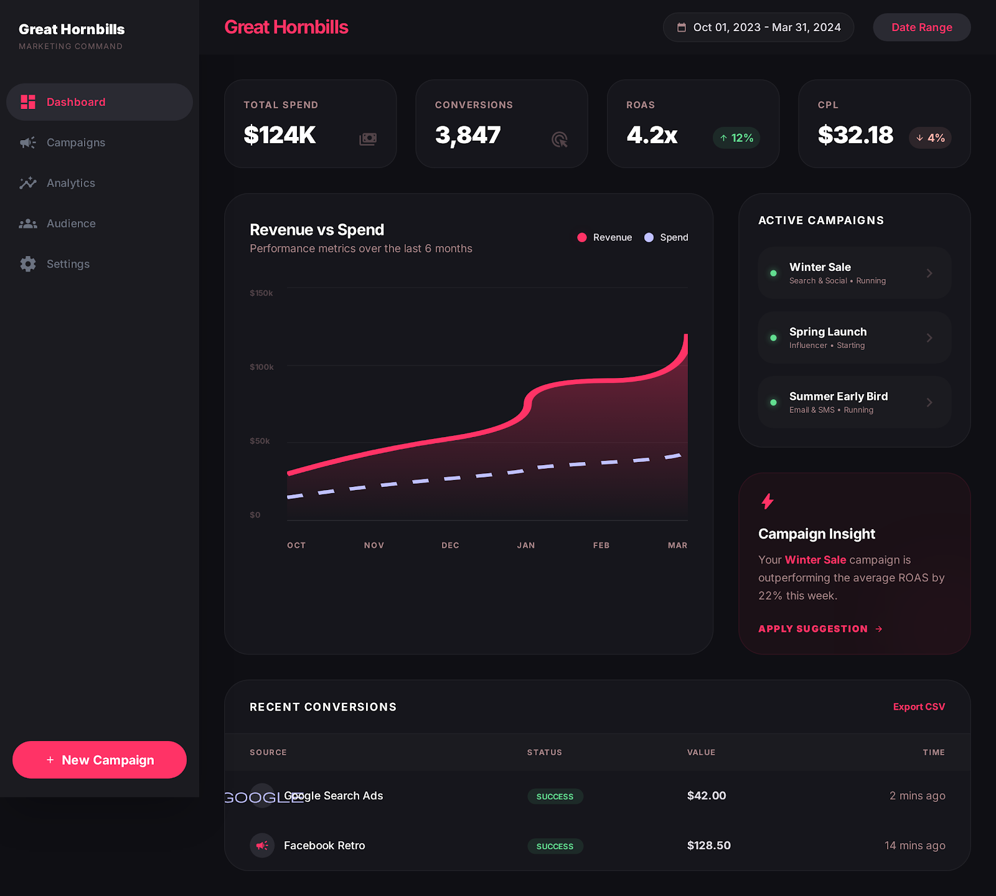Click the Campaigns megaphone icon
The image size is (996, 896).
[28, 143]
